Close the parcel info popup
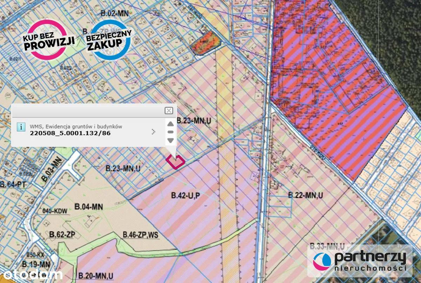This screenshot has width=421, height=283. (169, 111)
